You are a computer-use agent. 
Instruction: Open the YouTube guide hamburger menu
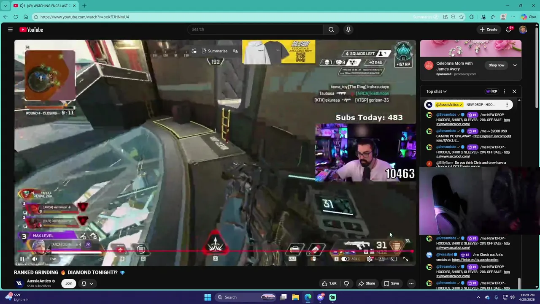[x=10, y=30]
